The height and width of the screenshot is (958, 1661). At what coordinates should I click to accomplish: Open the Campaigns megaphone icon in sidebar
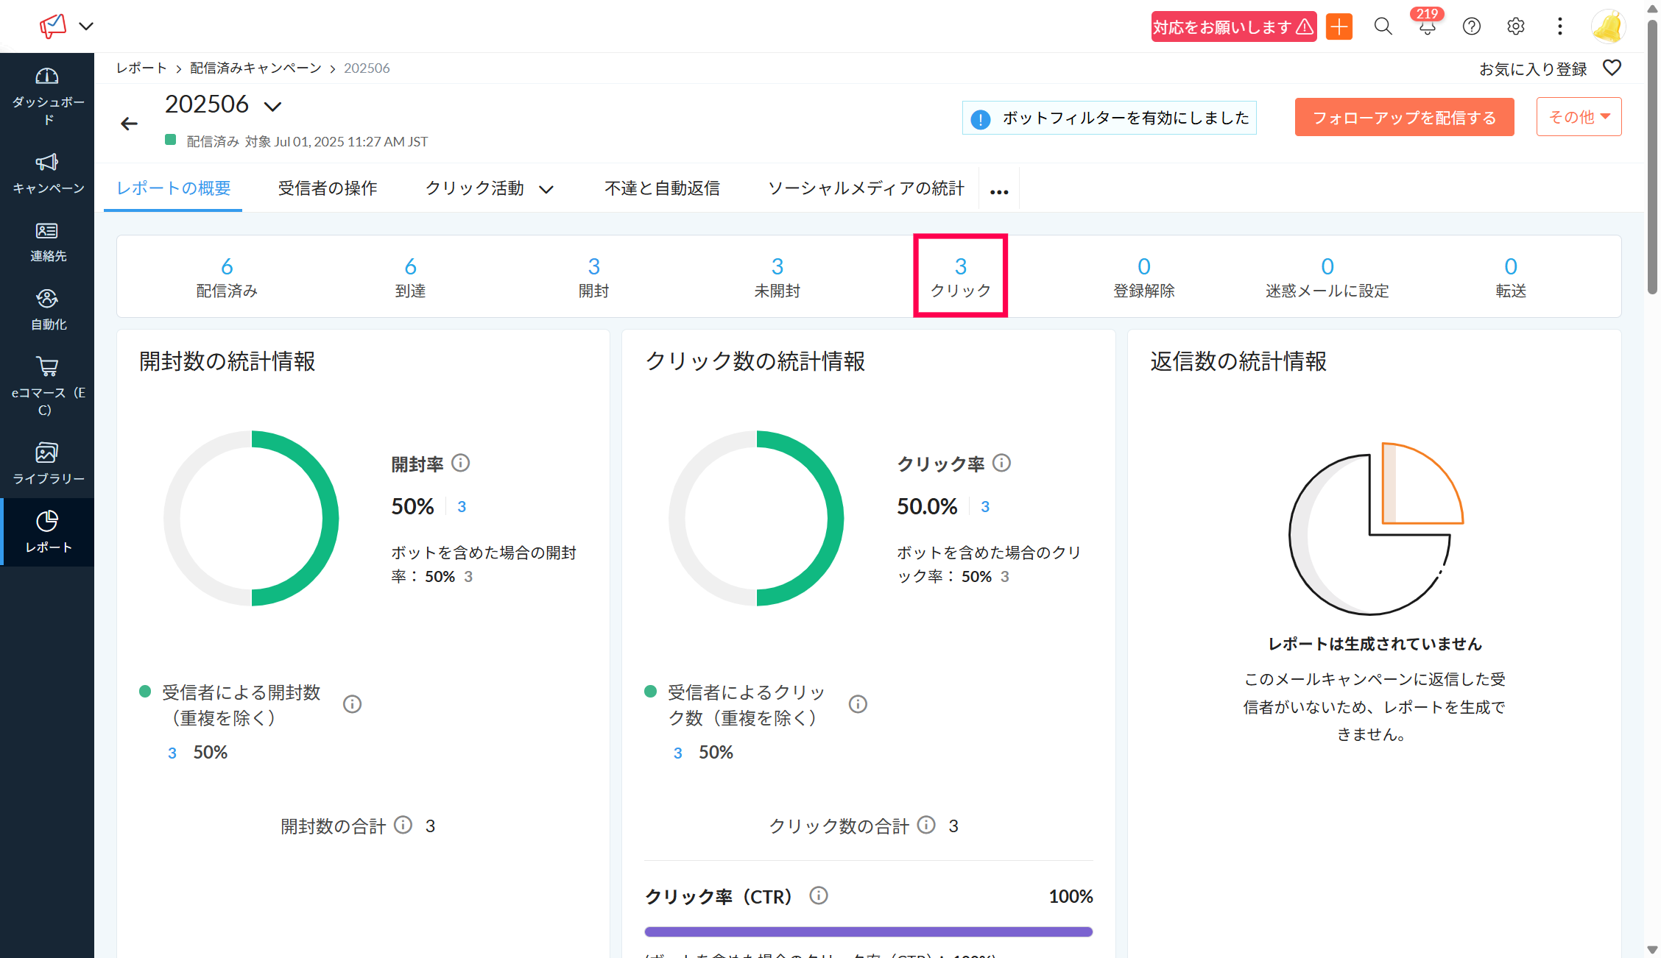[x=47, y=162]
